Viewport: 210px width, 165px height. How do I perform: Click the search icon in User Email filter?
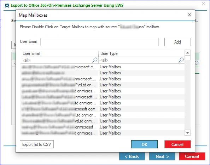point(95,60)
